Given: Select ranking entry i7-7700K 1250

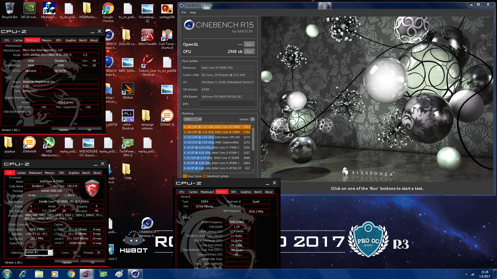Looking at the screenshot, I should 217,148.
